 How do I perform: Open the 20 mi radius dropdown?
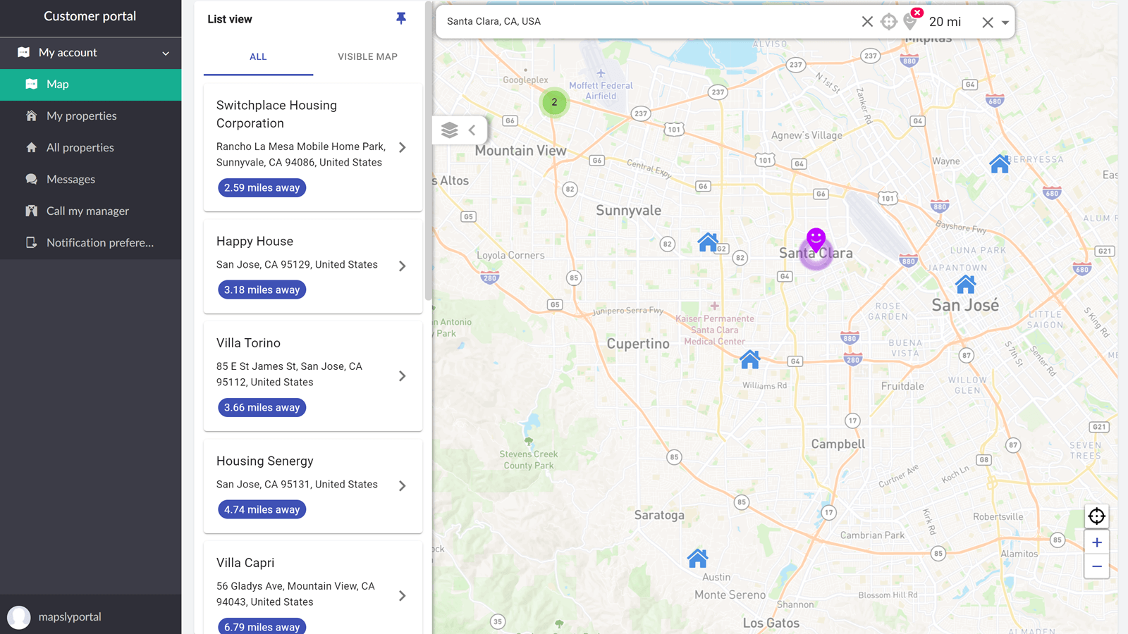(x=1004, y=22)
